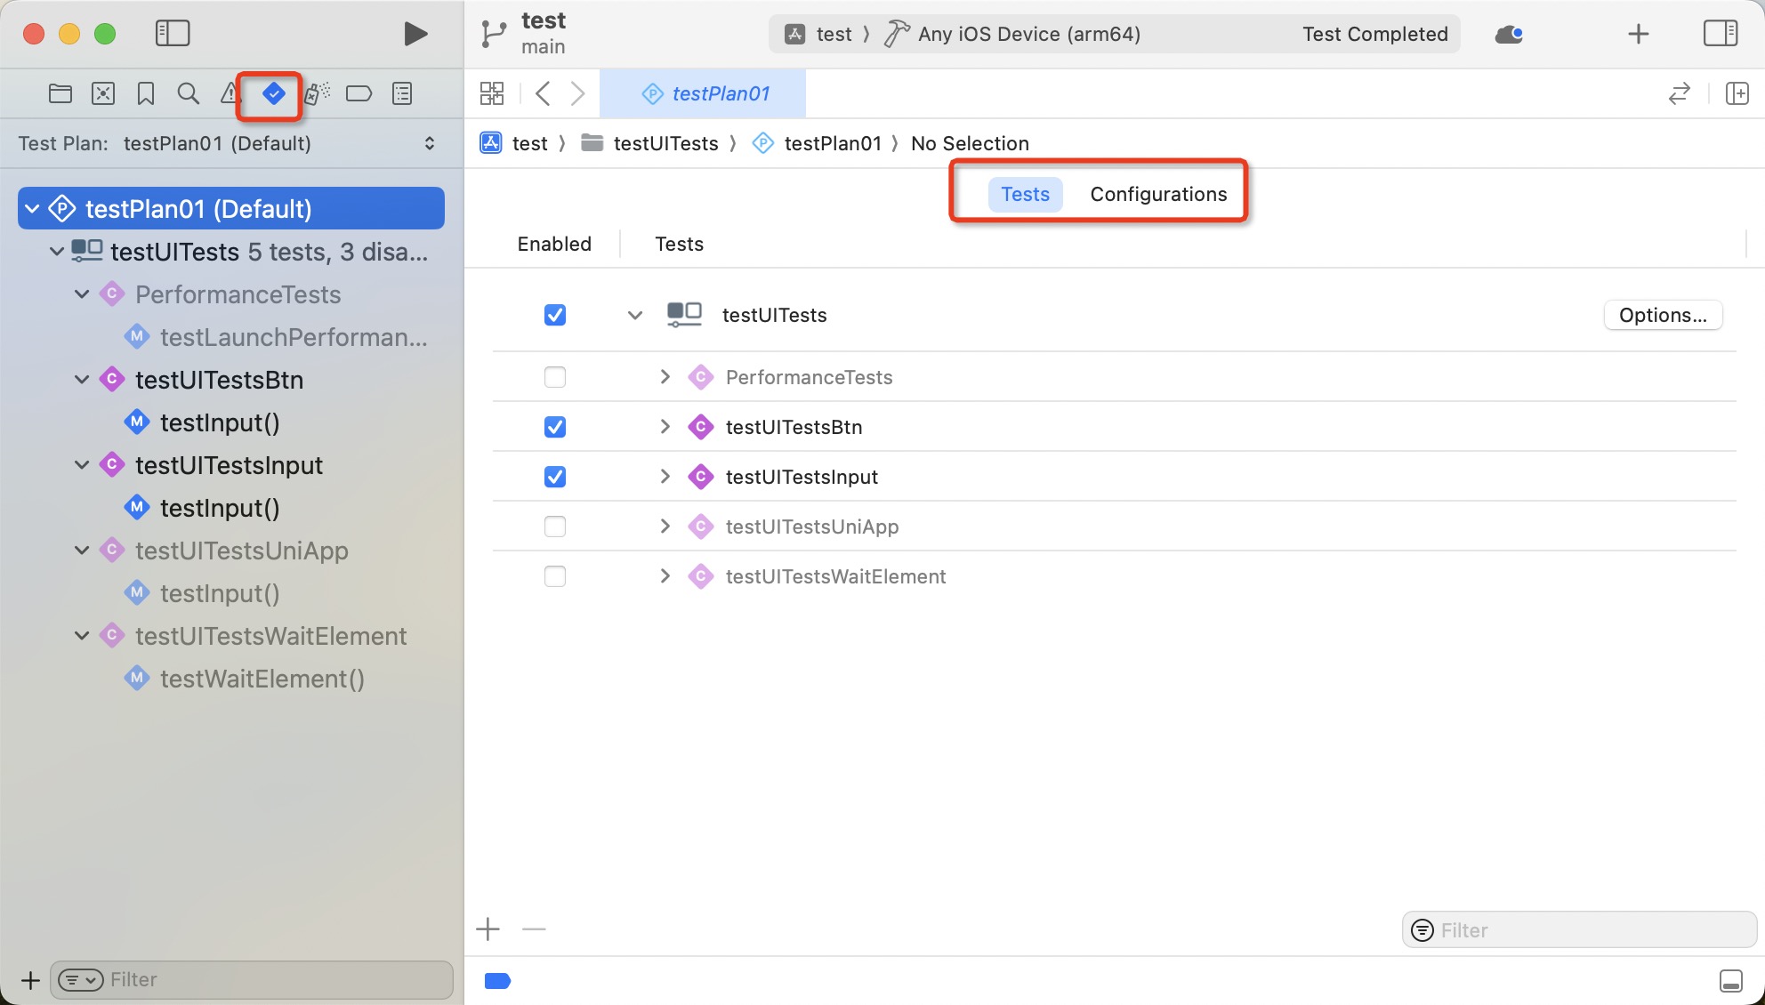Screen dimensions: 1765x1005
Task: Open the Issue navigator warning icon
Action: pos(230,93)
